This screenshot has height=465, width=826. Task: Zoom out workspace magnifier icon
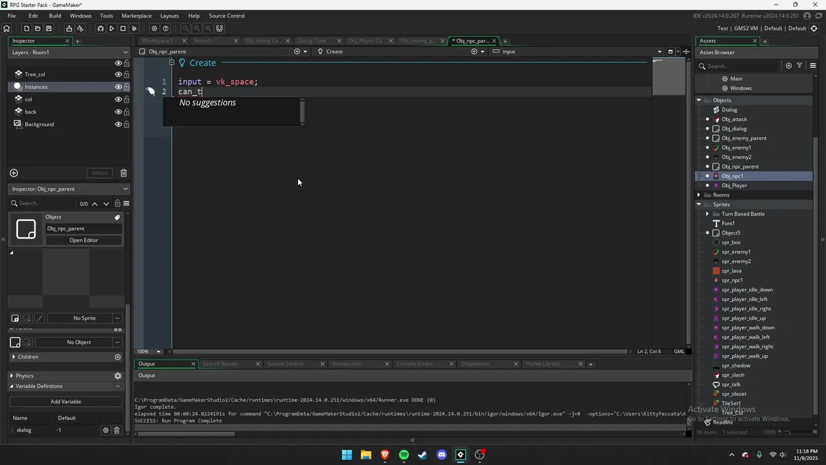pos(186,28)
